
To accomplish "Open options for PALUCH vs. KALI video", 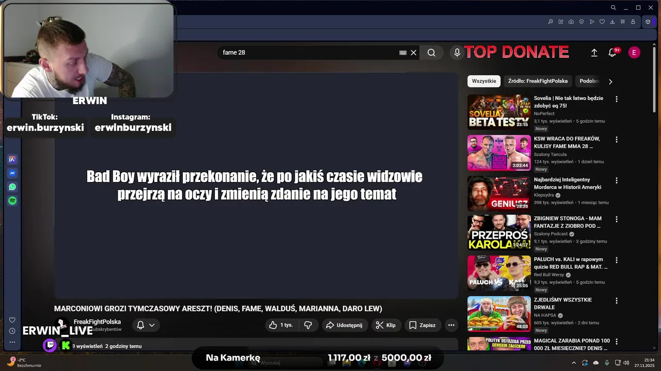I will (x=616, y=260).
